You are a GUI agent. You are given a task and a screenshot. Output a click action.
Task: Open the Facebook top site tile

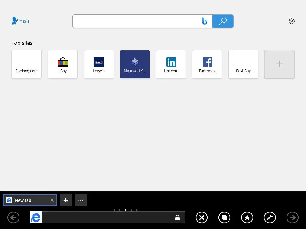pos(207,64)
